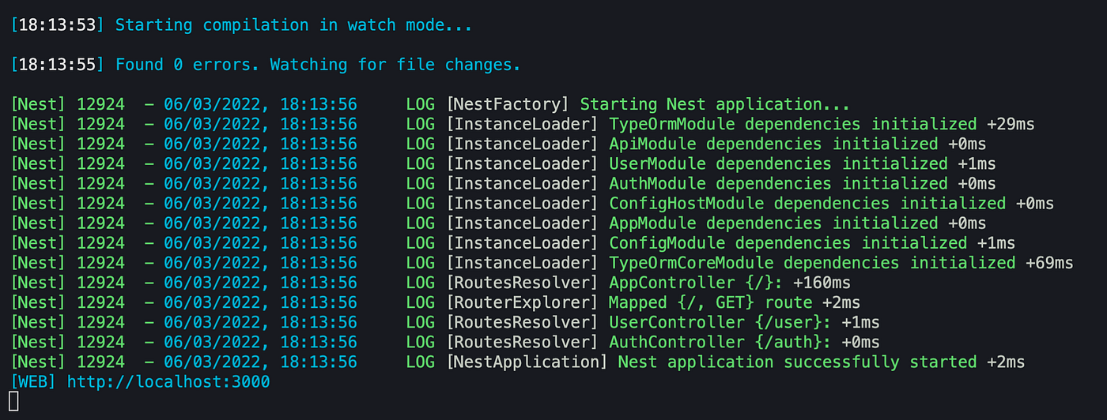Click the AuthModule dependencies initialized text
The image size is (1107, 420).
click(778, 183)
